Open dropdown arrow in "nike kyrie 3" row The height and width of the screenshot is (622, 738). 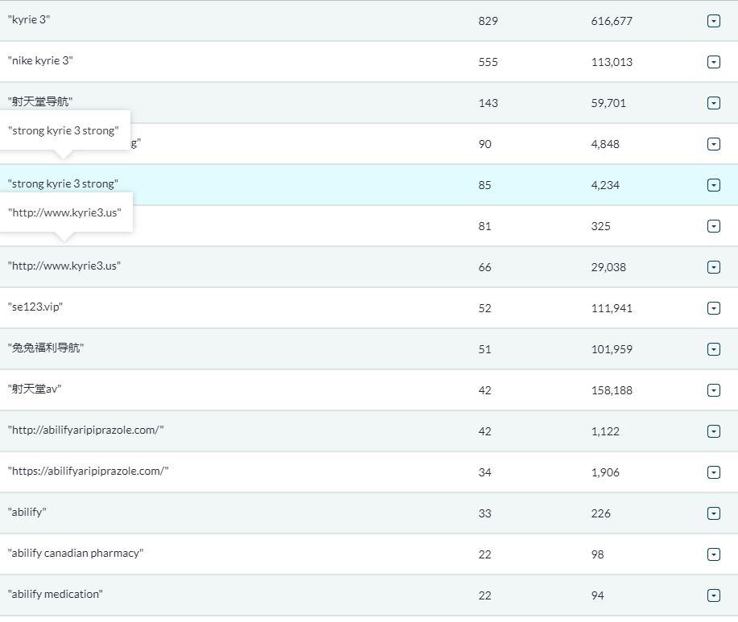(x=714, y=62)
